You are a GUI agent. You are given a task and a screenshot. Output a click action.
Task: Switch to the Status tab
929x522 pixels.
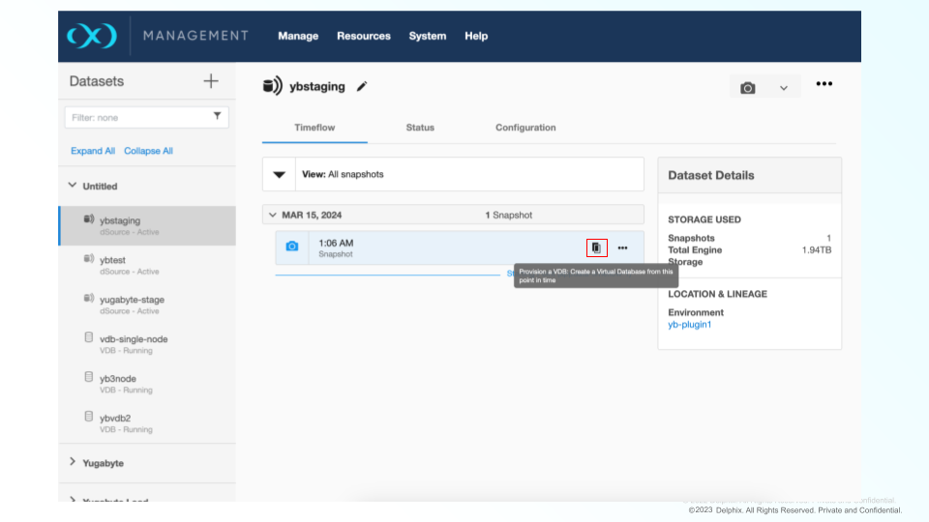(420, 128)
